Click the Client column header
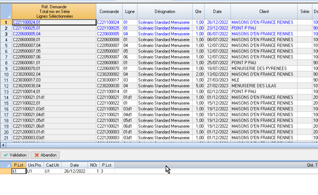 (x=264, y=12)
